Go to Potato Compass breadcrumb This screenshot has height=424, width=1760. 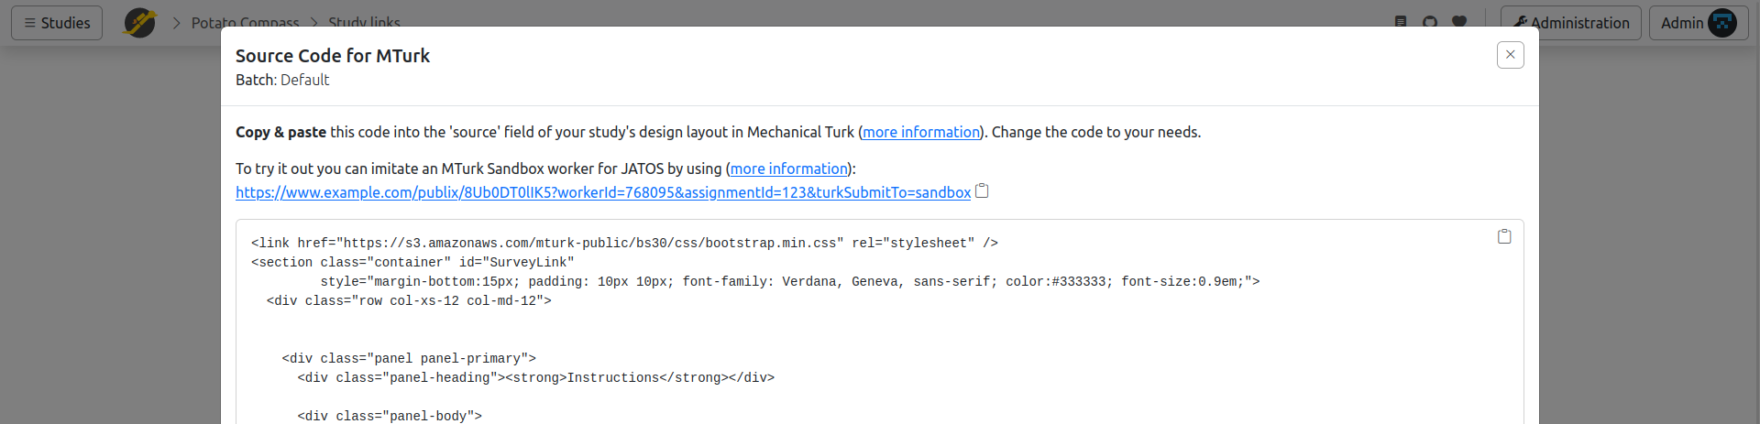(245, 23)
